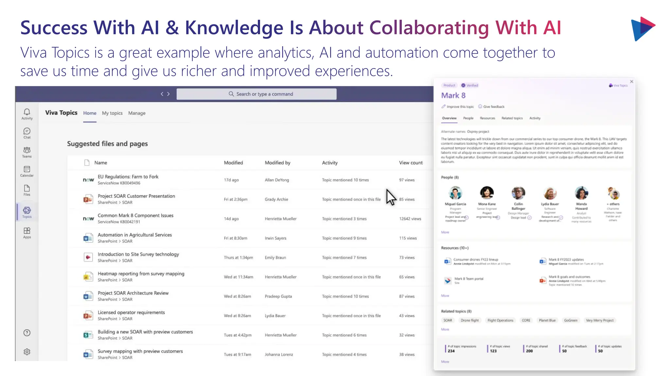
Task: Open the Activity bell in the Teams sidebar
Action: [x=27, y=114]
